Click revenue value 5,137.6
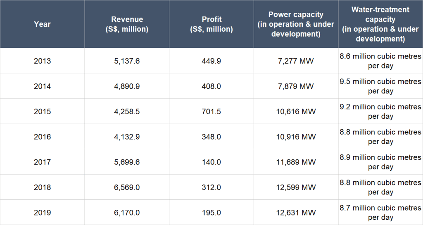 (127, 61)
